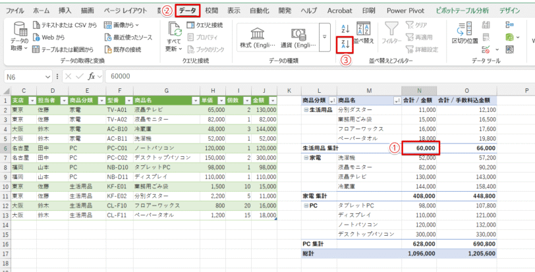Open the 並べ替え custom sort dialog
The image size is (535, 272).
tap(364, 33)
